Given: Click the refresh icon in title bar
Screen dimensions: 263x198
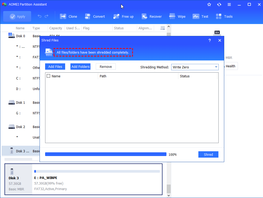Looking at the screenshot, I should click(219, 4).
